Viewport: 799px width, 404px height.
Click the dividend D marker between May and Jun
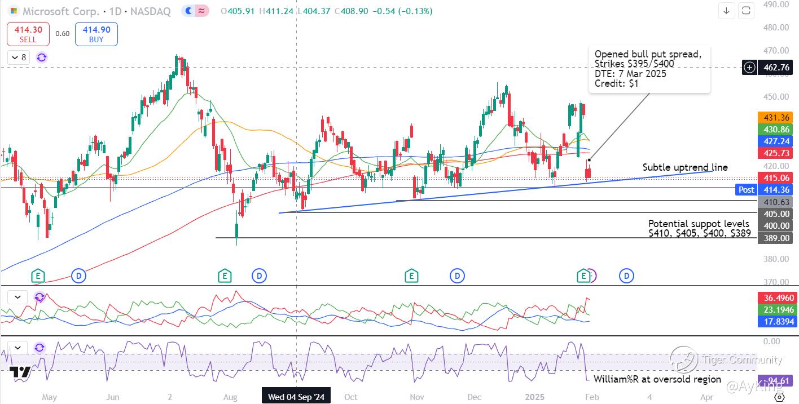point(79,276)
